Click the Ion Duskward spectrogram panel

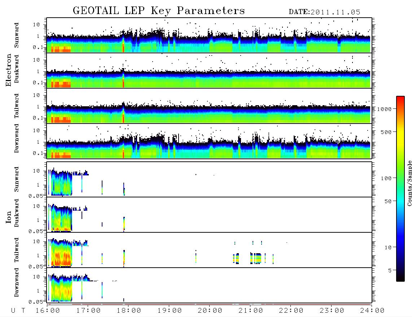(x=209, y=215)
